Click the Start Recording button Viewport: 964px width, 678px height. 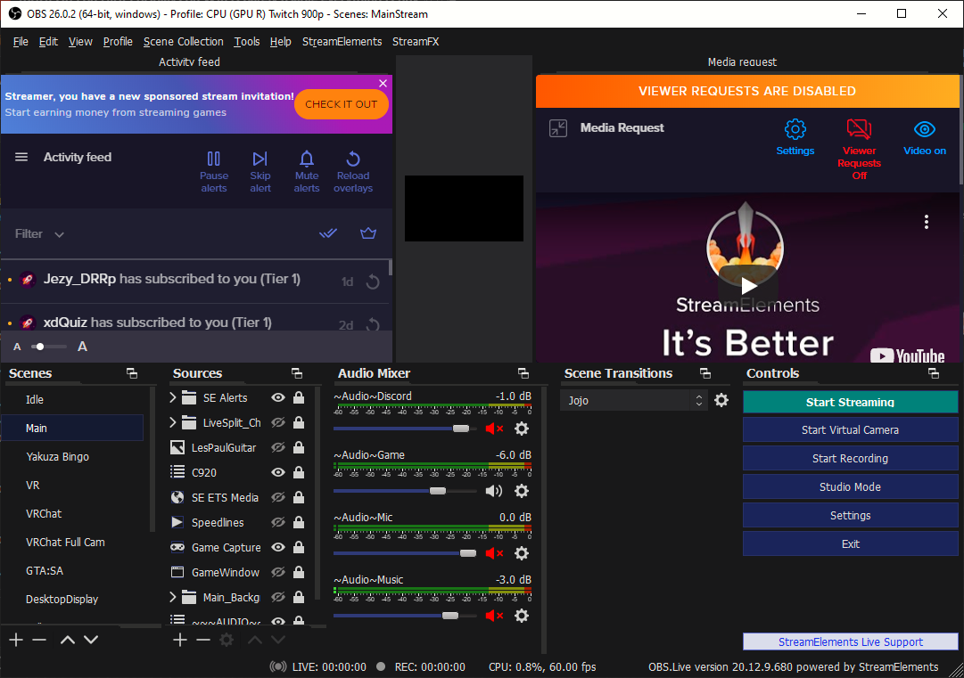pos(850,458)
